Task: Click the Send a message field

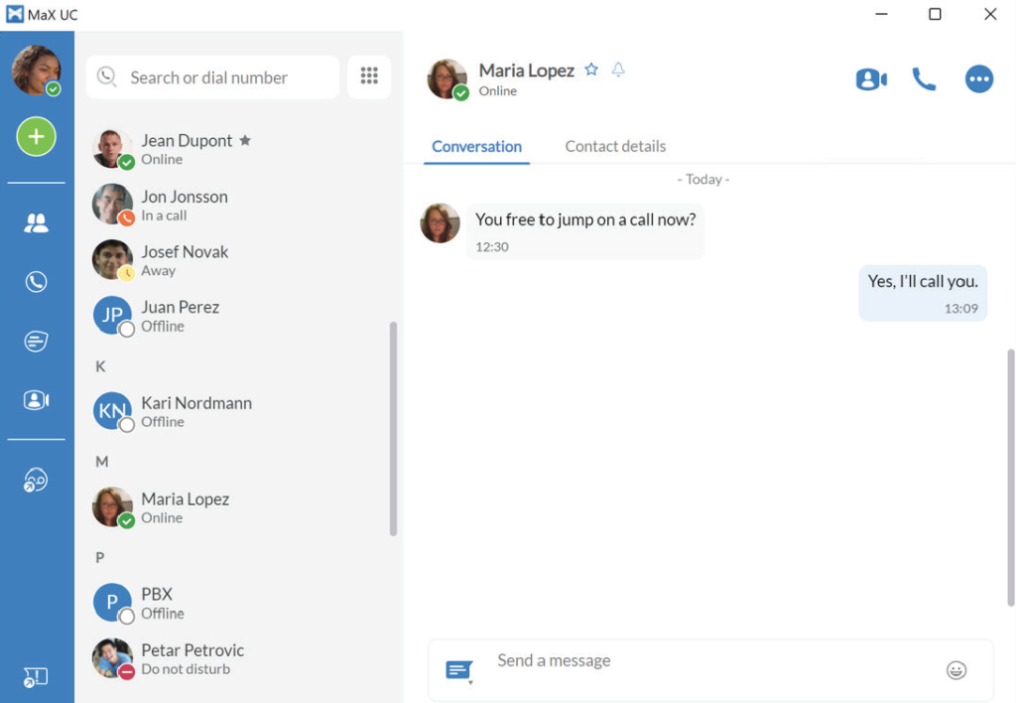Action: point(710,669)
